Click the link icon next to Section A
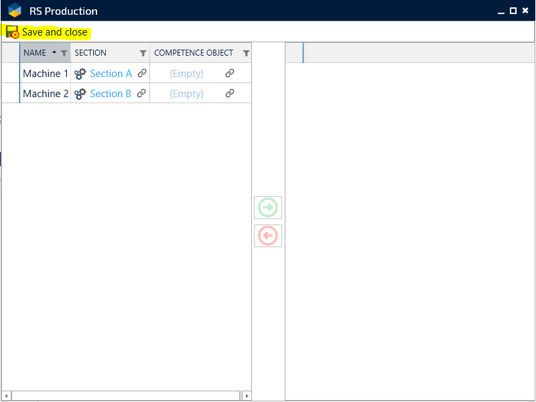 pyautogui.click(x=141, y=74)
